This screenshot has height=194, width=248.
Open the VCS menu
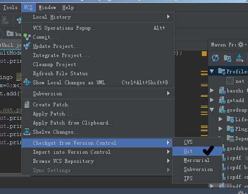[x=28, y=7]
